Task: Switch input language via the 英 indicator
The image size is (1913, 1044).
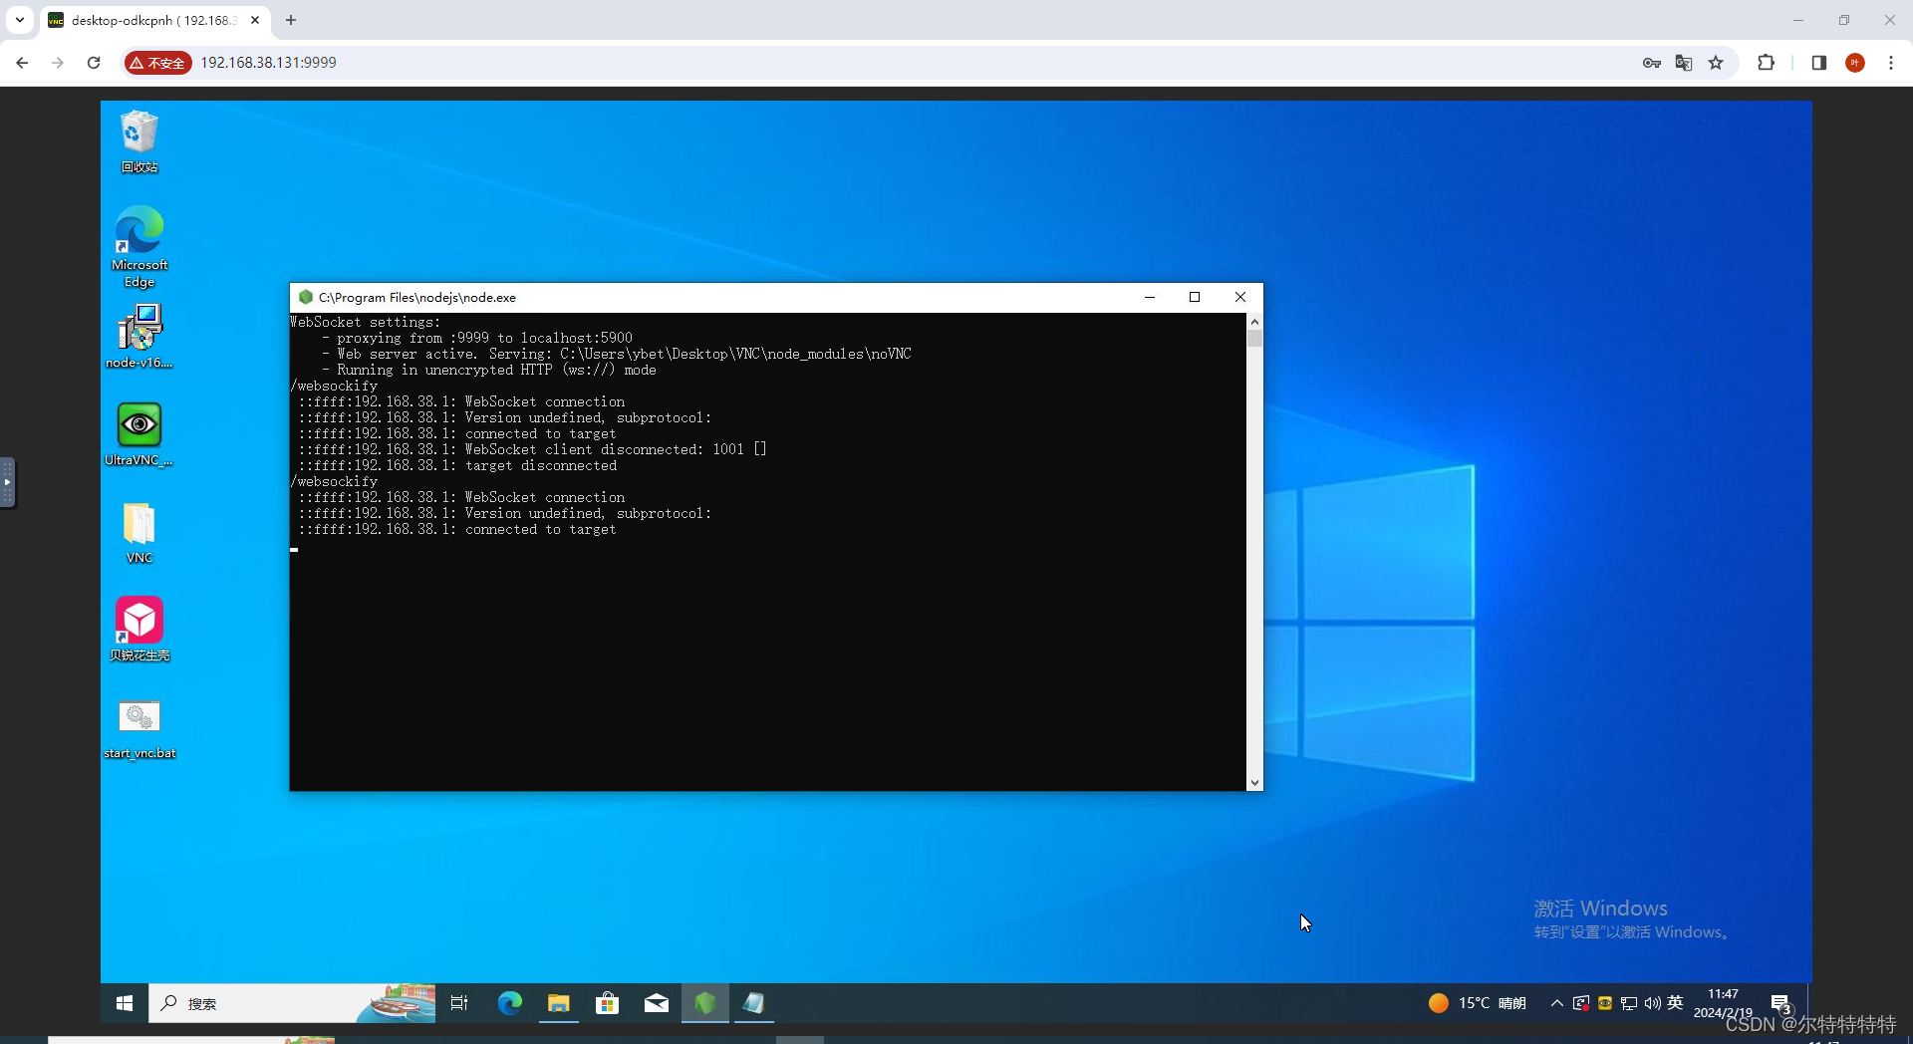Action: pos(1676,1003)
